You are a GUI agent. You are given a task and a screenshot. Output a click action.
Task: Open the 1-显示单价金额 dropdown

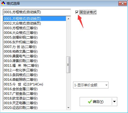coord(91,85)
